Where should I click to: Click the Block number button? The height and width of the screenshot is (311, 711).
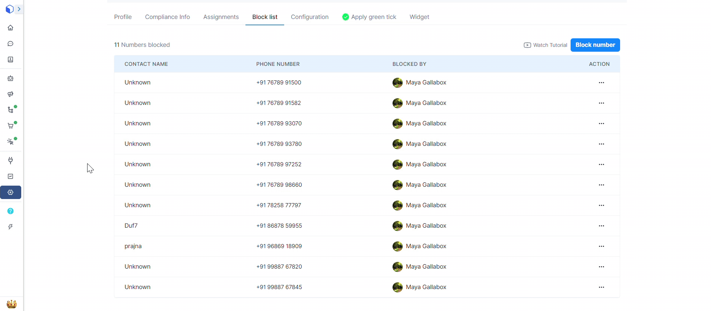595,45
